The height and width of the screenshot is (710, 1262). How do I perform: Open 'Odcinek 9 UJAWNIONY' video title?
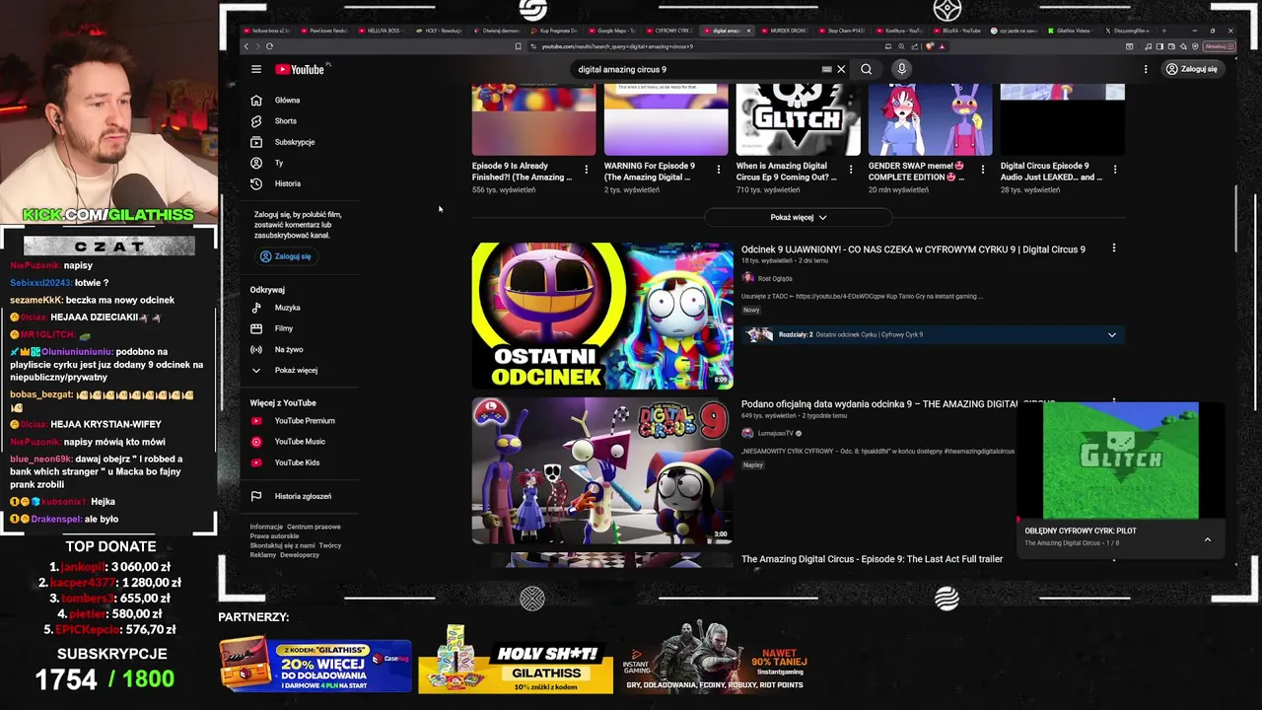click(913, 249)
